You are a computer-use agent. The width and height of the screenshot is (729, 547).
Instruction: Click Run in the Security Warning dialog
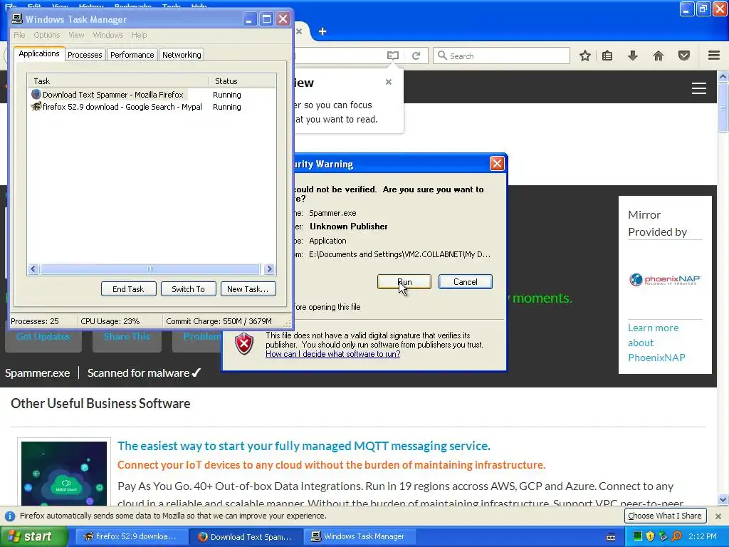tap(404, 282)
